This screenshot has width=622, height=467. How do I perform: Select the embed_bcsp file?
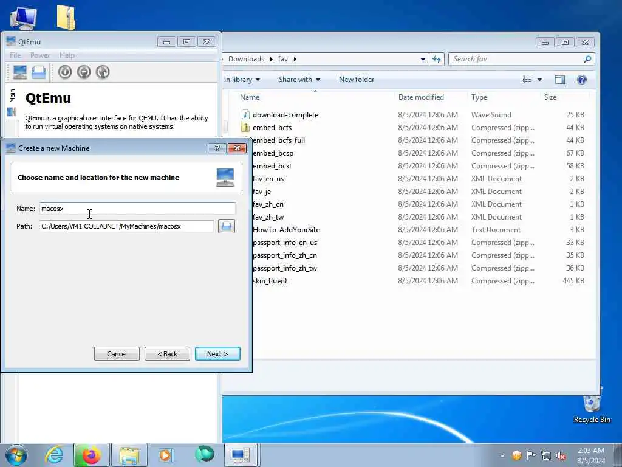pyautogui.click(x=273, y=153)
